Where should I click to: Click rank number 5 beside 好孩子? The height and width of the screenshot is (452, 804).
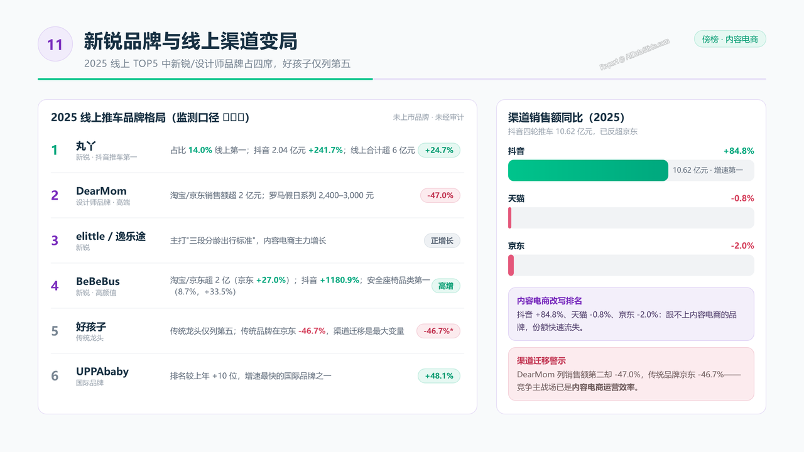click(55, 331)
